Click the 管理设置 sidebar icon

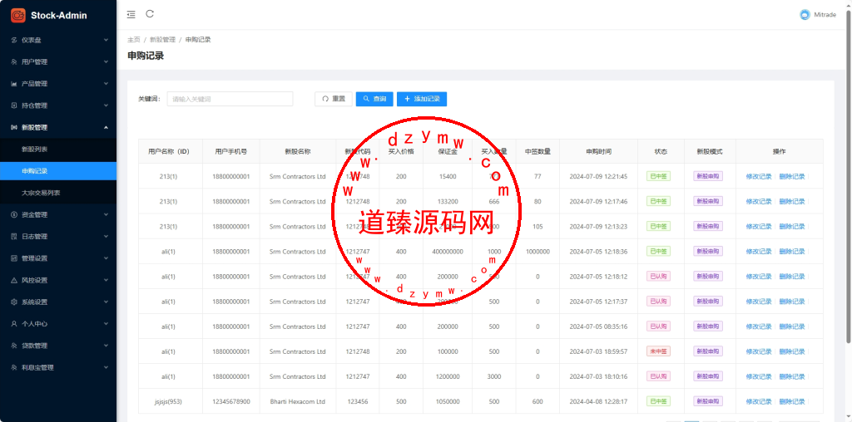(x=14, y=258)
